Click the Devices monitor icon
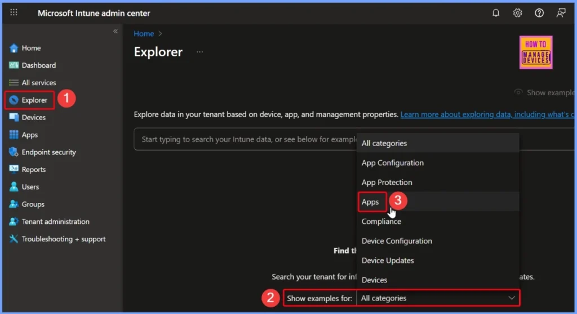The image size is (577, 314). coord(14,117)
